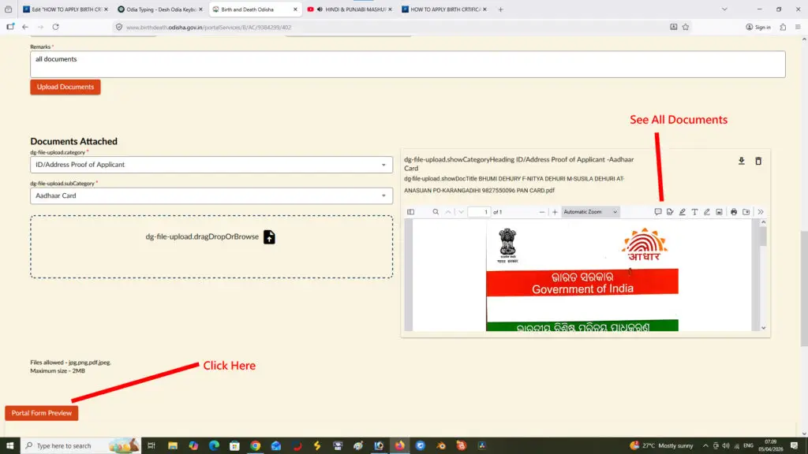Click into the Remarks text field

[x=407, y=65]
